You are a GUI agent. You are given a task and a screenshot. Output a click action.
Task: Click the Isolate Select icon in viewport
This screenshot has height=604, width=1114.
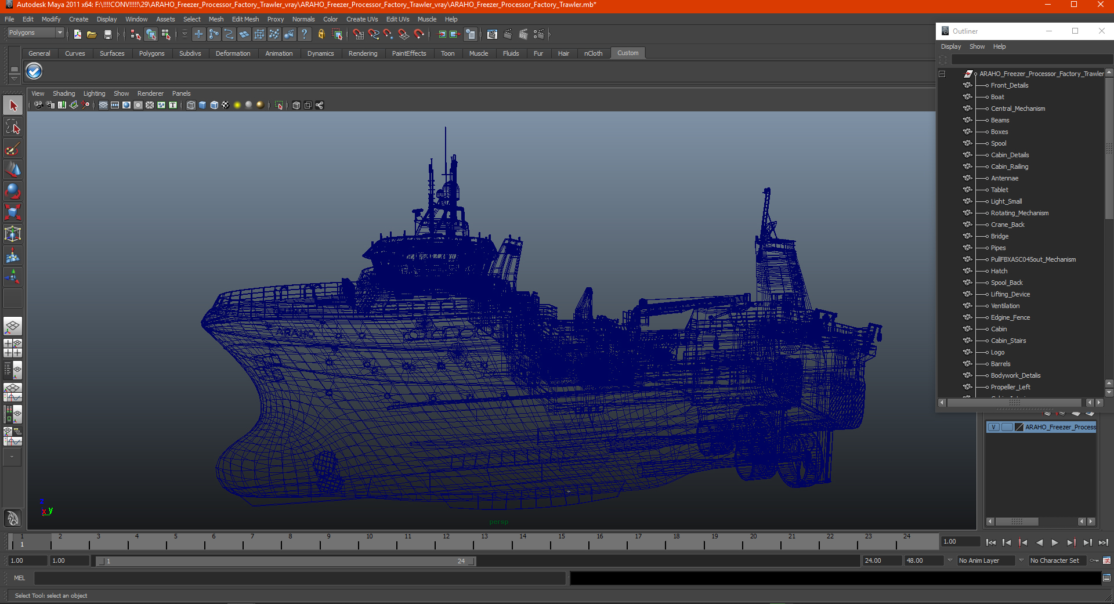[x=279, y=105]
